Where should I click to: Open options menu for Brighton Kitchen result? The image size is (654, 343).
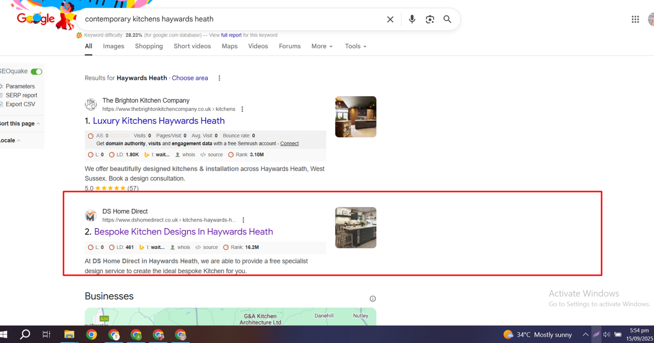pos(242,109)
